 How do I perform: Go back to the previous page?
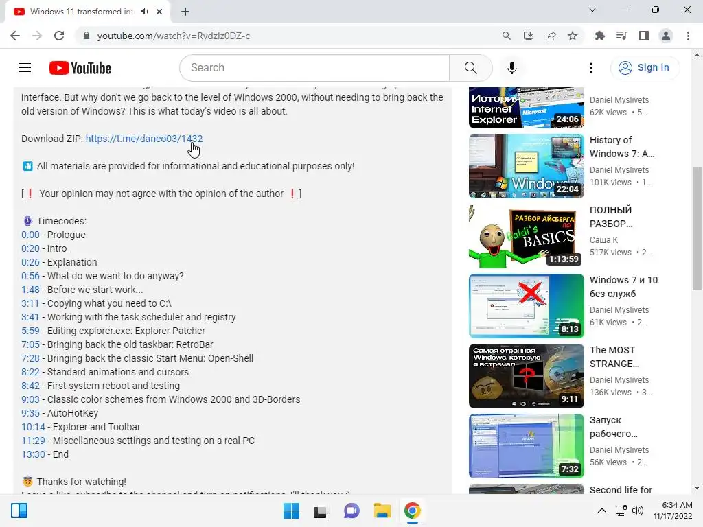(x=15, y=36)
